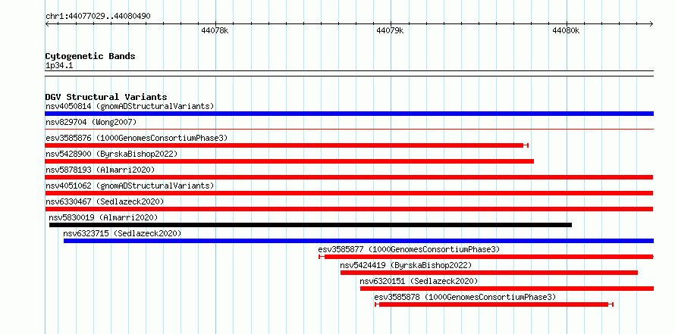Select the red nsv5878193 variant bar
Image resolution: width=675 pixels, height=334 pixels.
[x=349, y=177]
